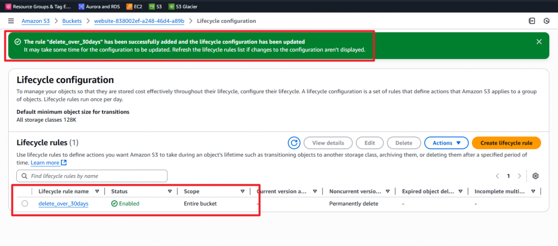
Task: Sort by Expired object delete markers column
Action: coord(460,191)
